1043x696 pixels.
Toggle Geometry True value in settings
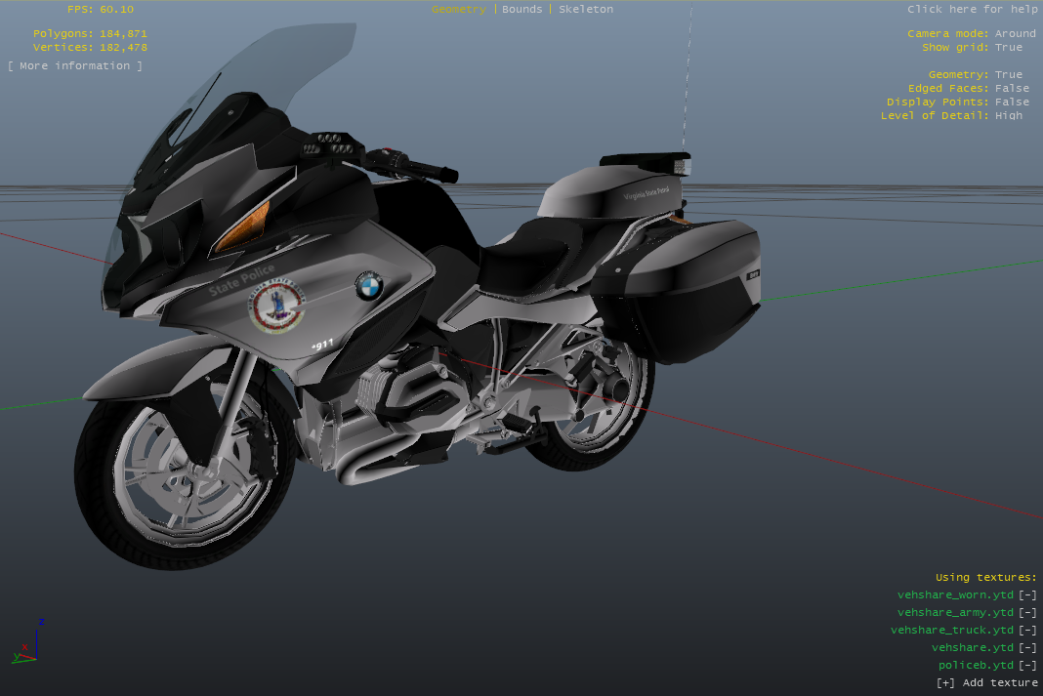[1009, 75]
